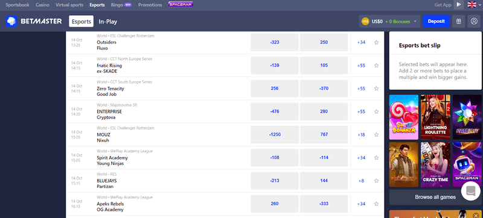Bet on Good Job at -370
Image resolution: width=483 pixels, height=218 pixels.
(324, 89)
